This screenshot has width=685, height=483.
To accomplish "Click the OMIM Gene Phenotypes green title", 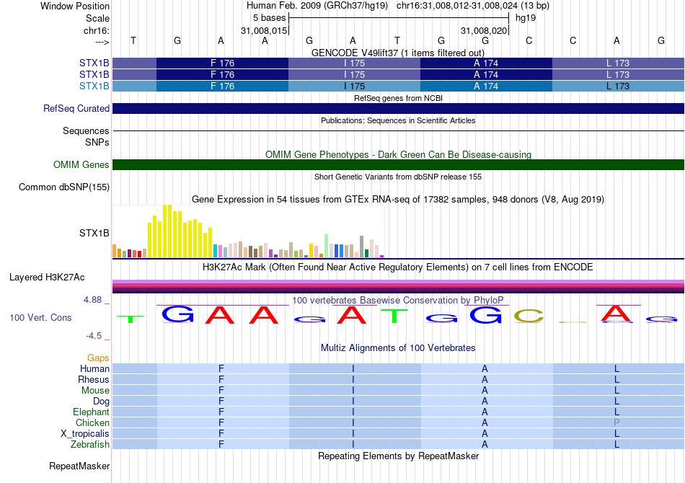I will pos(398,154).
